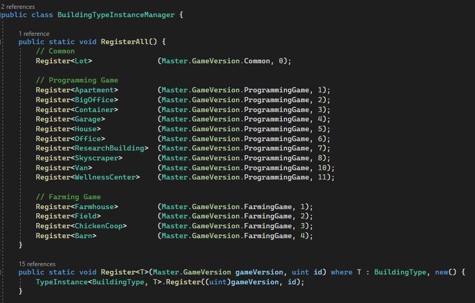The height and width of the screenshot is (303, 475).
Task: Click ID number 10 on the Van line
Action: click(322, 168)
